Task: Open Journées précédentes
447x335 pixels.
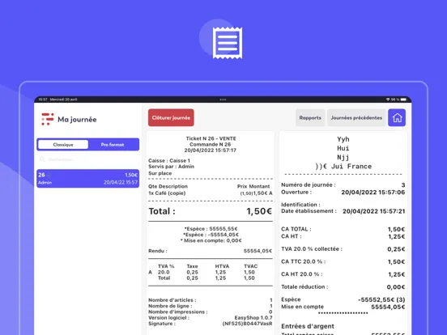Action: point(356,117)
